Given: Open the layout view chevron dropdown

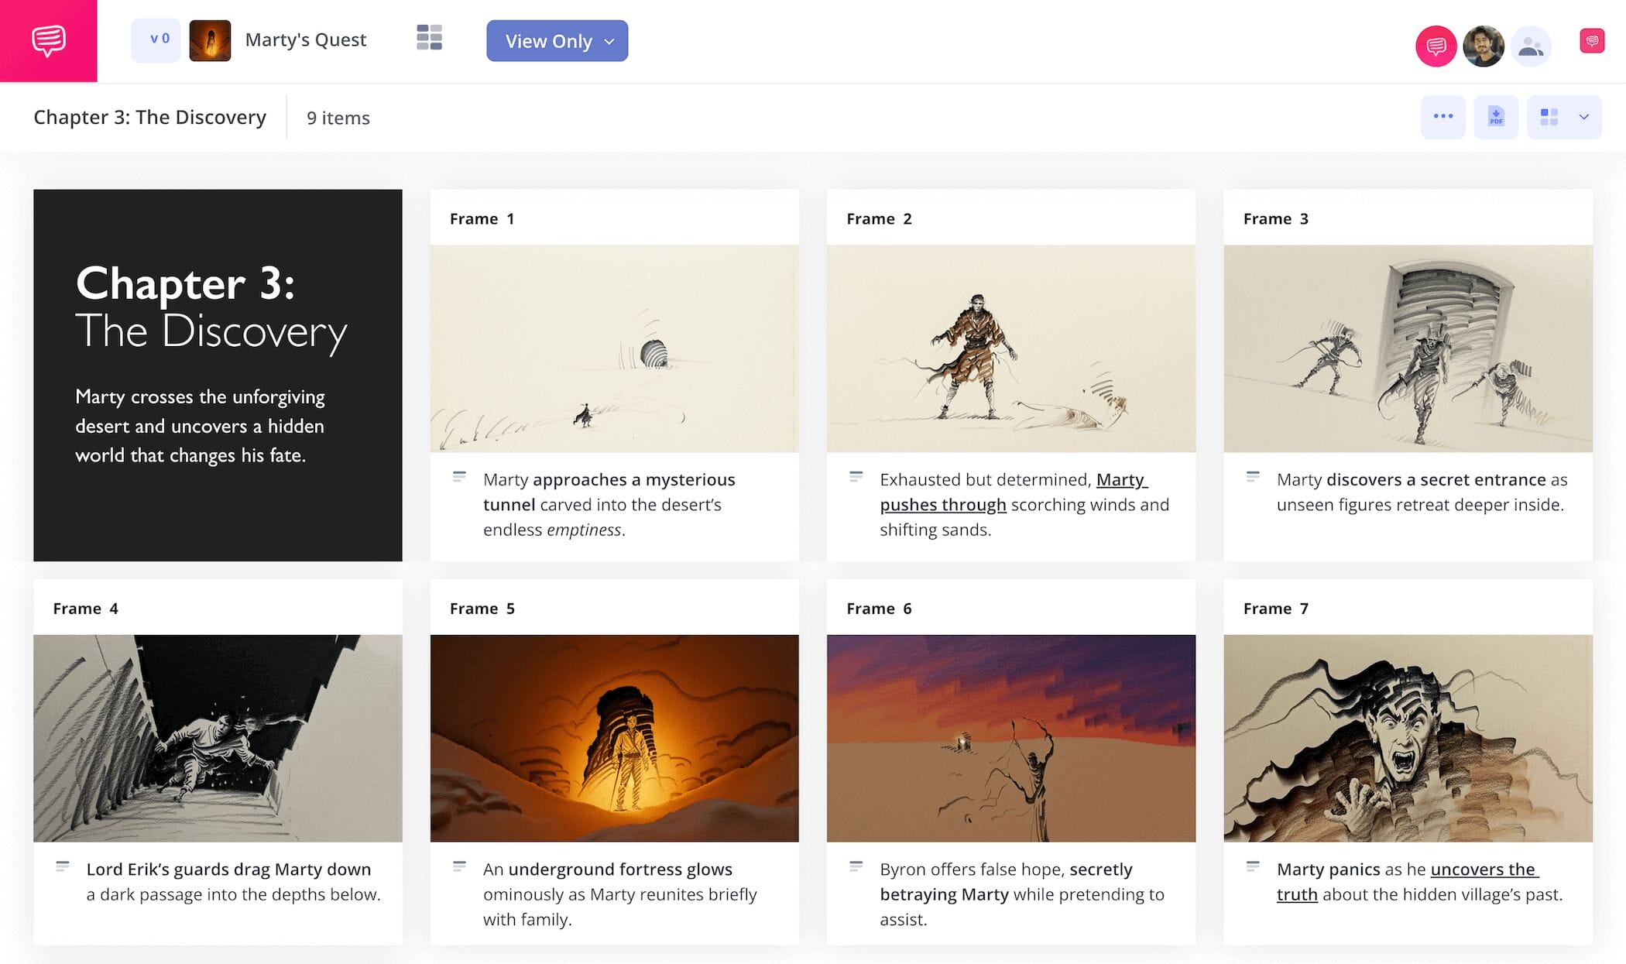Looking at the screenshot, I should click(1584, 116).
